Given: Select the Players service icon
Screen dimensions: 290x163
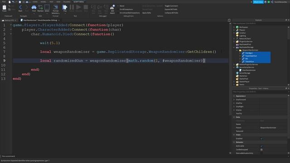Looking at the screenshot, I should click(x=237, y=30).
